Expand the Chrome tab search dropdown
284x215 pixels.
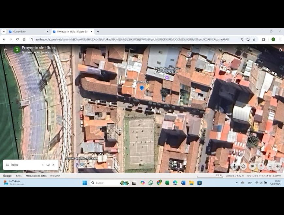[4, 32]
